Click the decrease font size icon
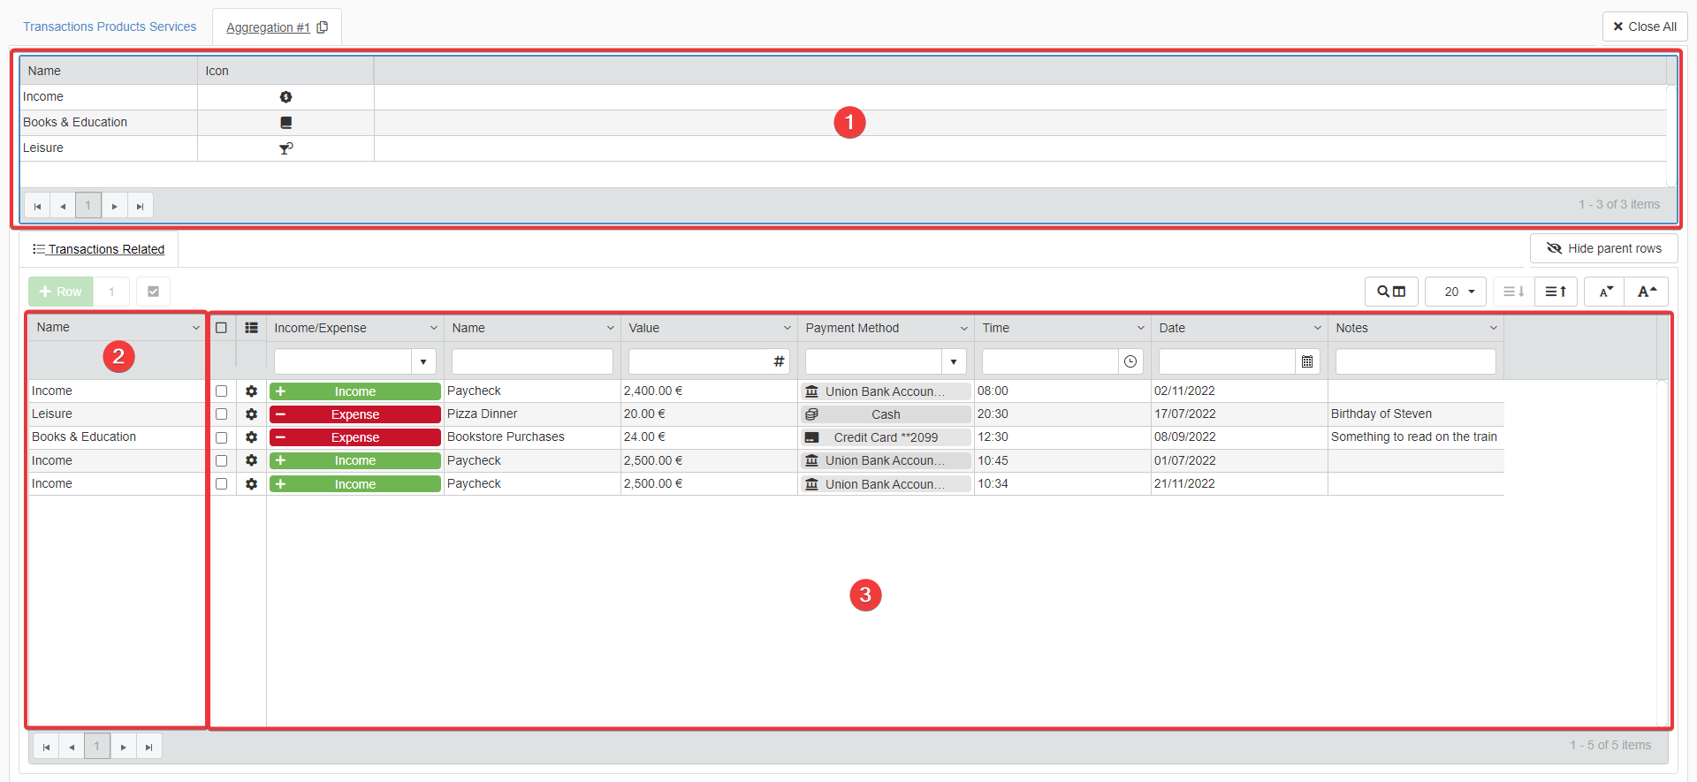The height and width of the screenshot is (782, 1697). point(1605,292)
